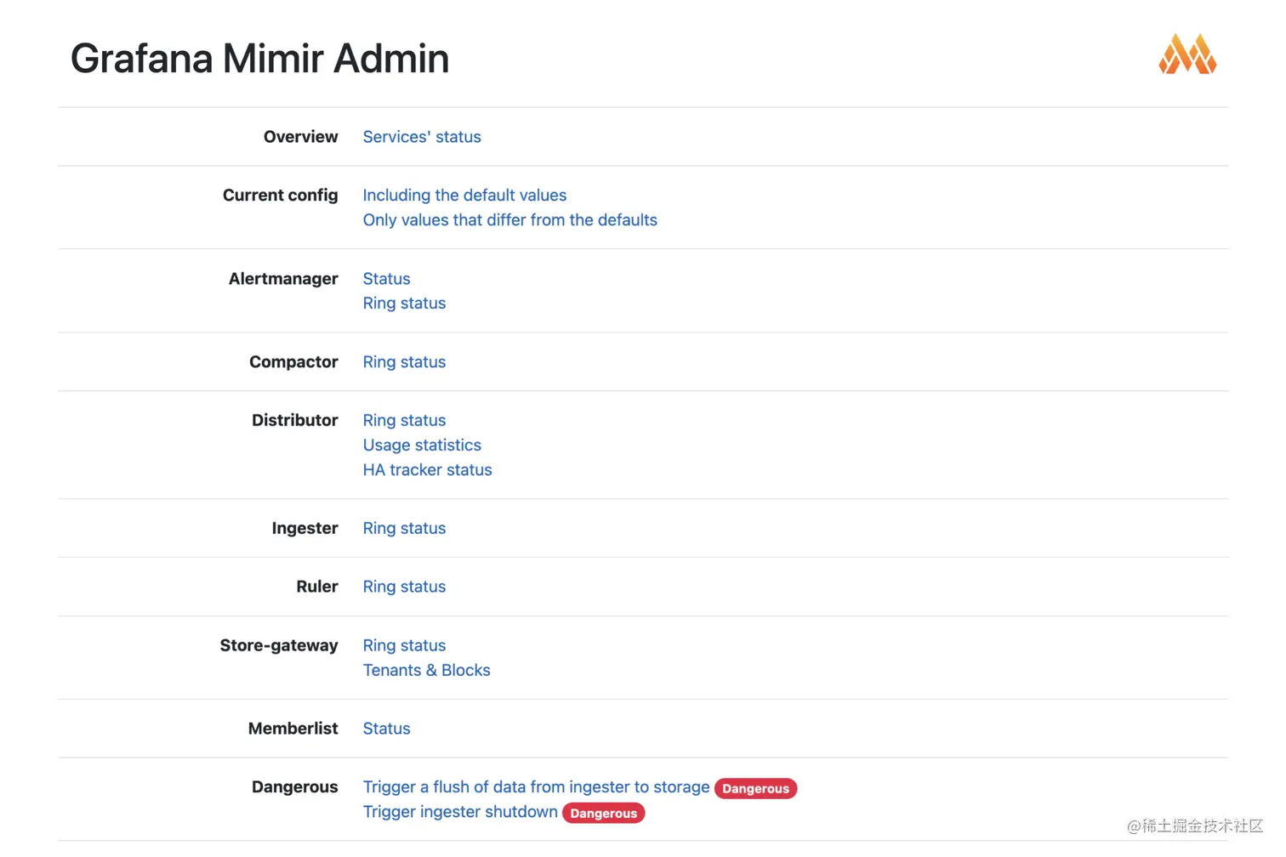Open Compactor Ring status link
The height and width of the screenshot is (857, 1286).
404,362
